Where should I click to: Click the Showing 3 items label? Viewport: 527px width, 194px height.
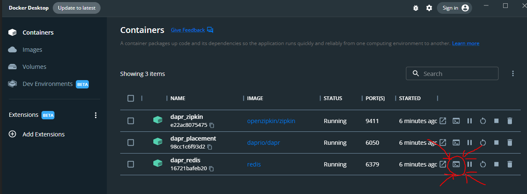pos(142,74)
